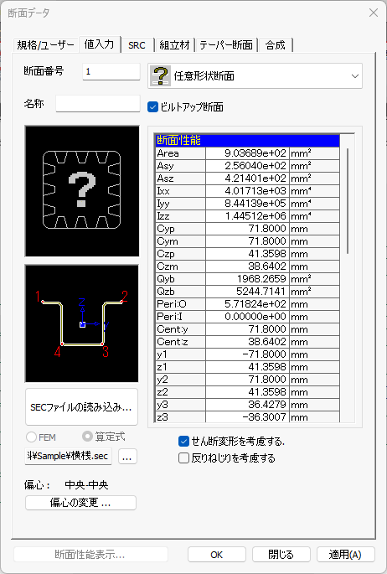Enable 反りねじりを考慮する checkbox
387x574 pixels.
(x=183, y=458)
